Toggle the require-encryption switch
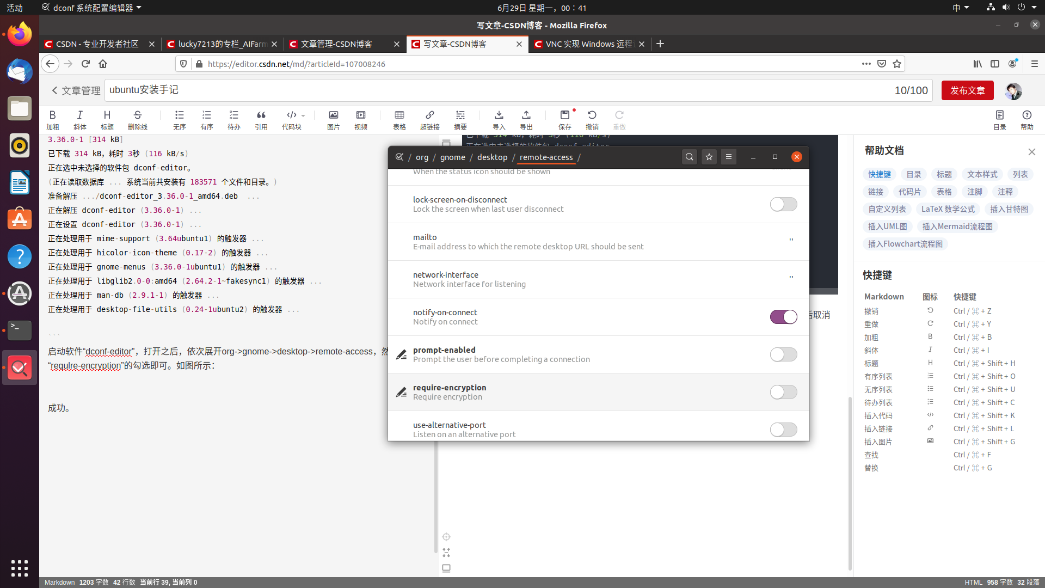Image resolution: width=1045 pixels, height=588 pixels. (783, 392)
